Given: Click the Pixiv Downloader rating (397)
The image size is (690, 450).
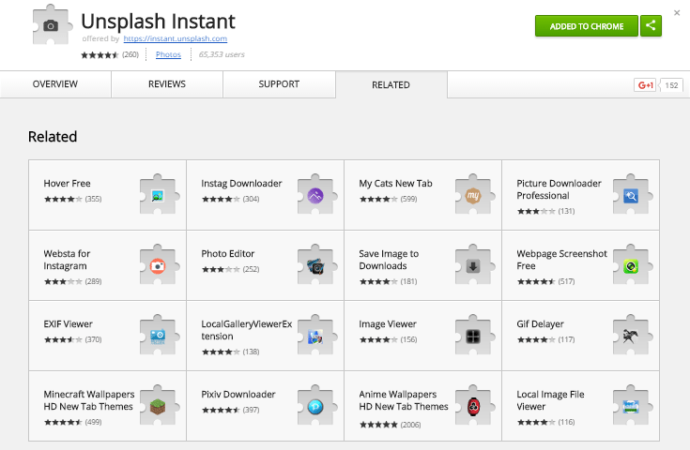Looking at the screenshot, I should tap(231, 410).
